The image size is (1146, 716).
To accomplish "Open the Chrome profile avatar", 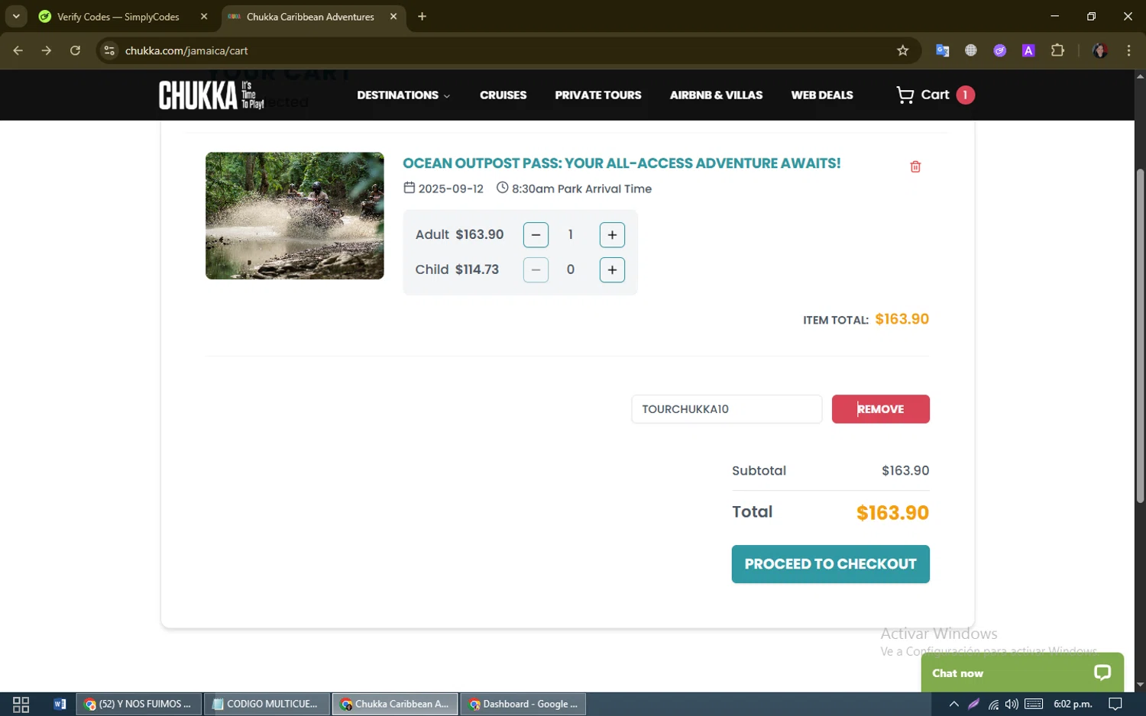I will (1100, 50).
